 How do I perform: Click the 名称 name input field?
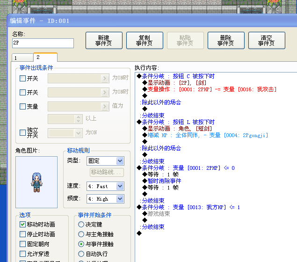(x=43, y=43)
